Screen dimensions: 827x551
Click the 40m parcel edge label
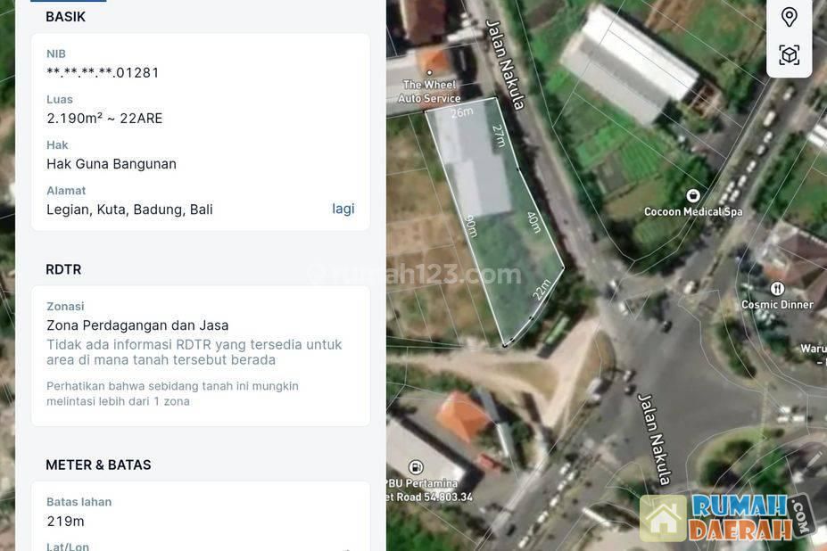tap(534, 222)
